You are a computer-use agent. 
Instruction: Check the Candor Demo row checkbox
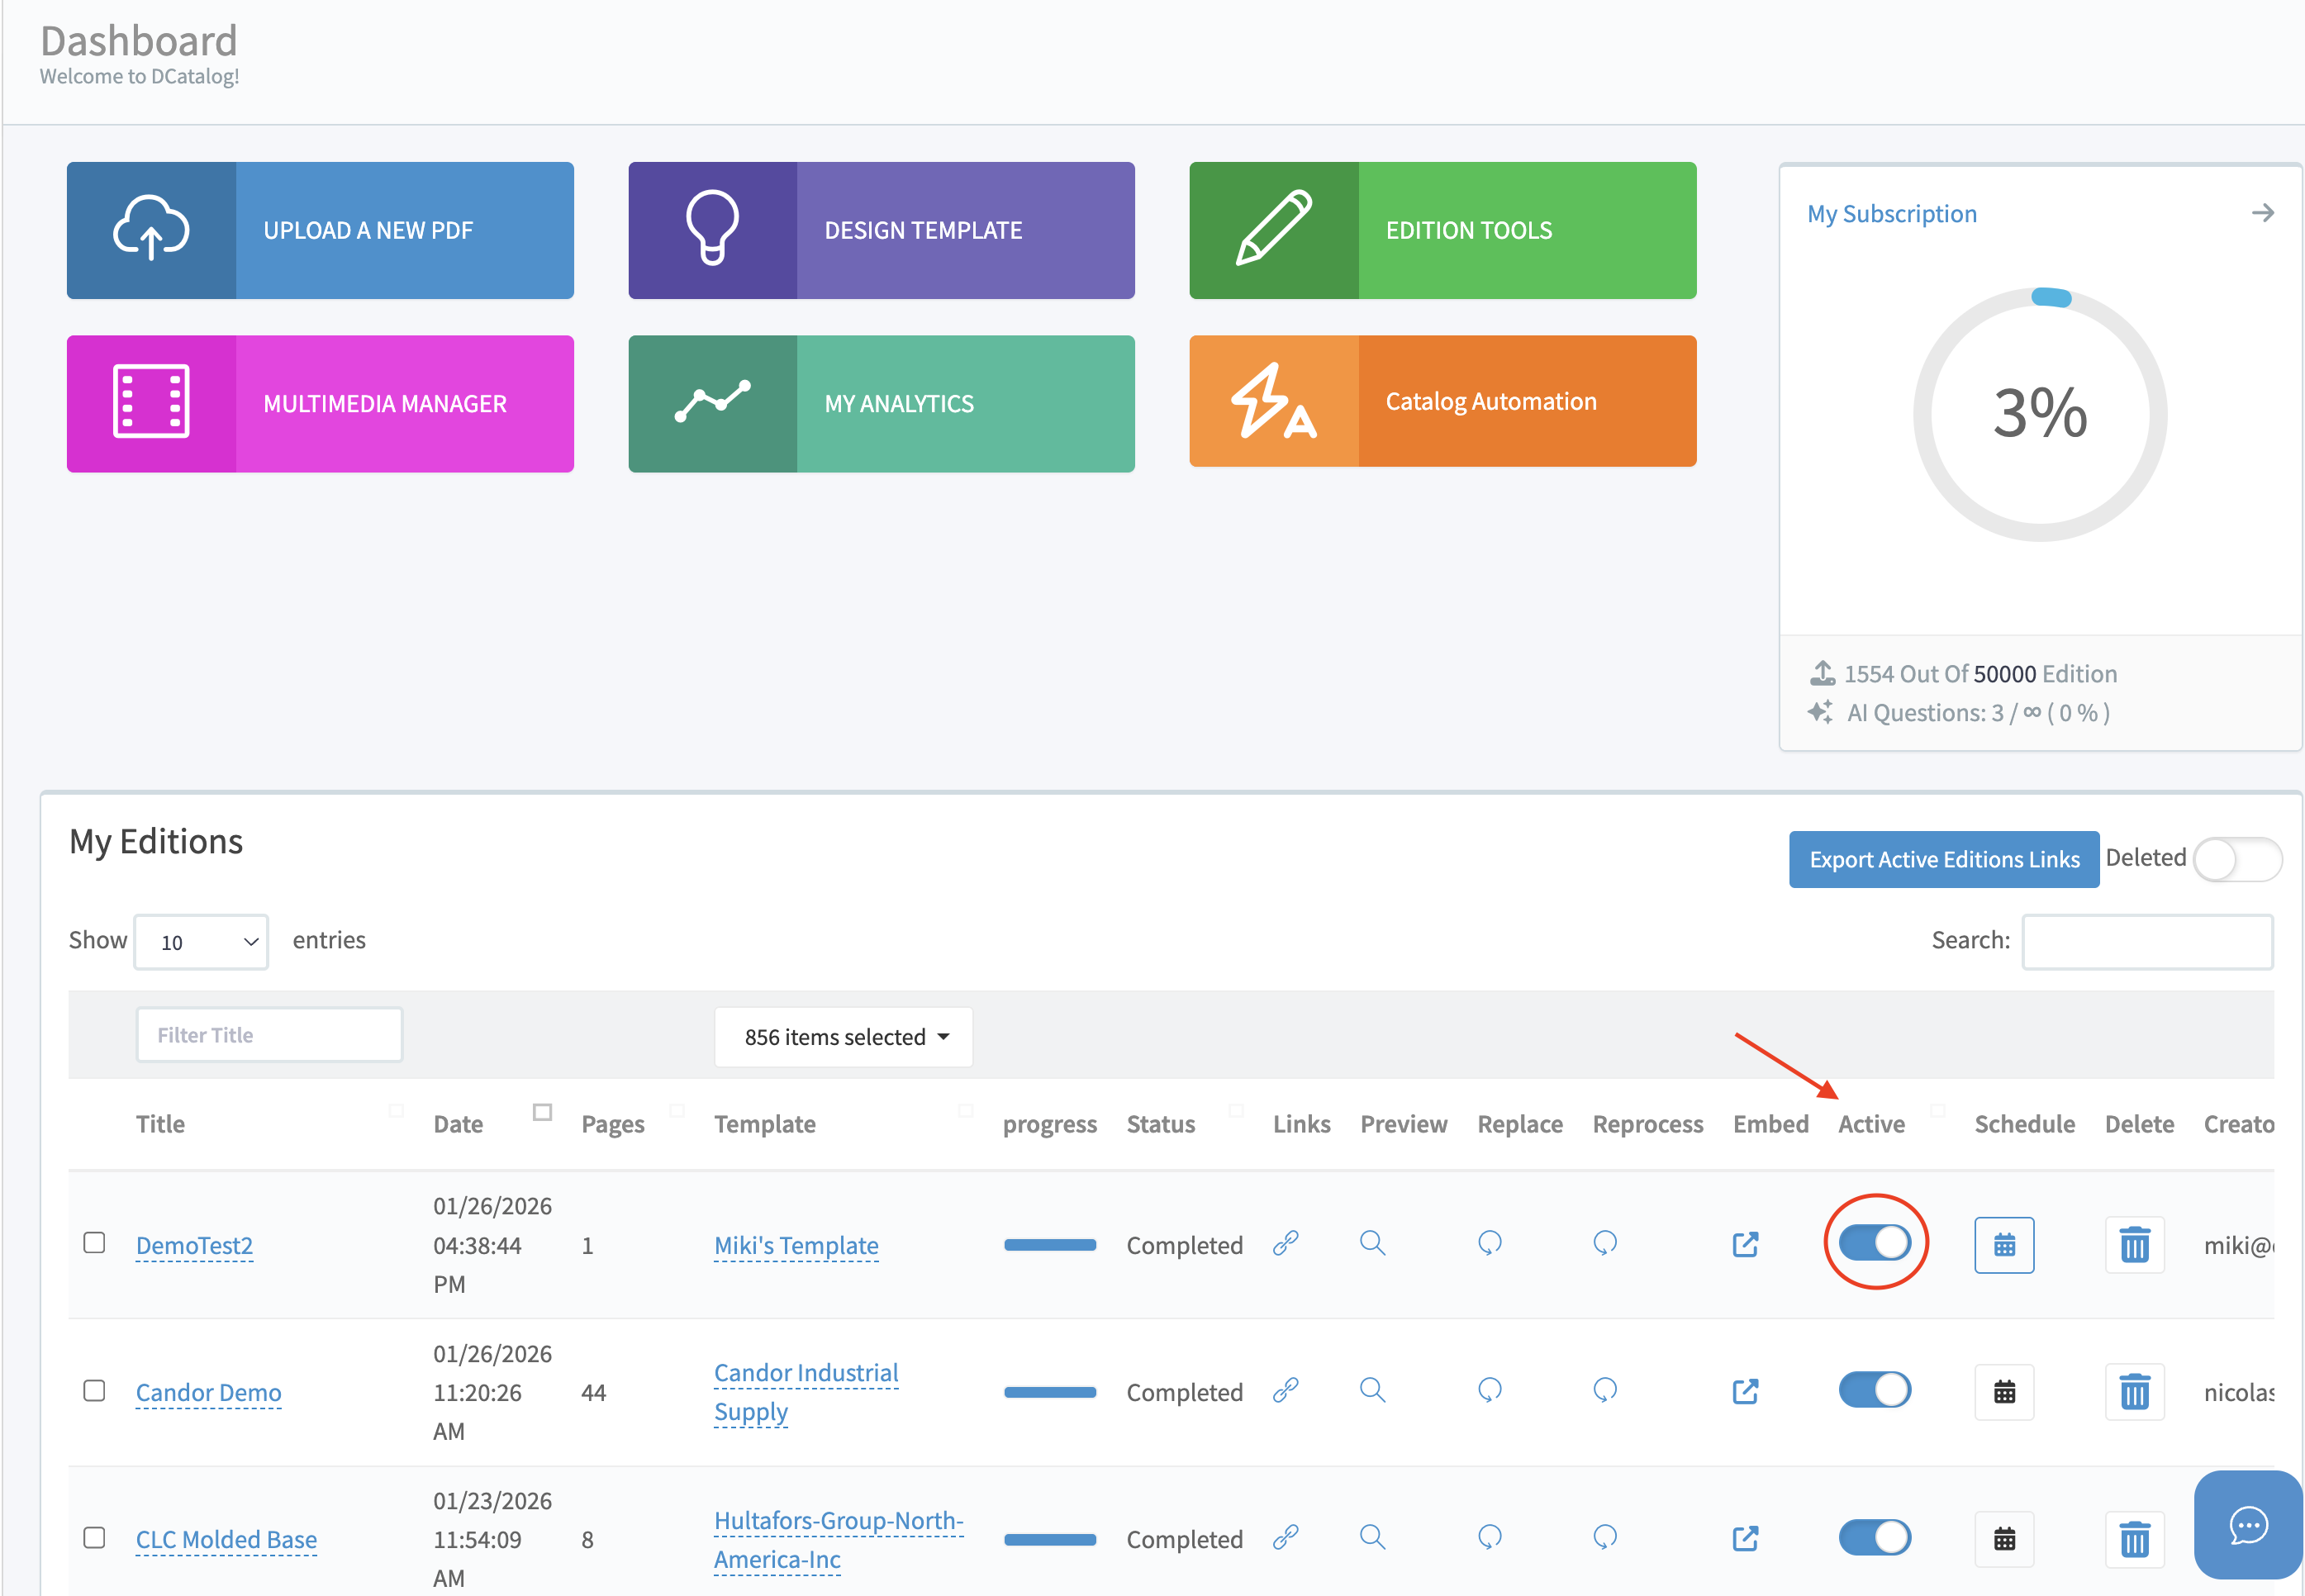tap(94, 1391)
